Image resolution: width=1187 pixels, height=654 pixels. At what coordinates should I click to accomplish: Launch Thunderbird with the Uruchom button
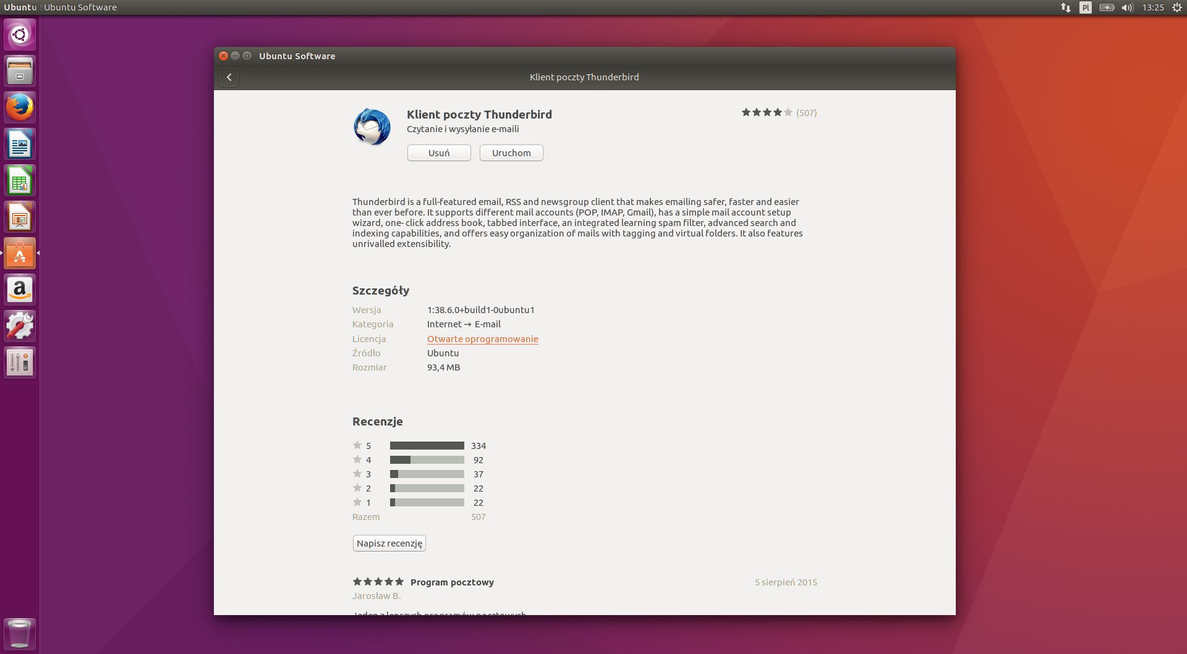(x=511, y=153)
